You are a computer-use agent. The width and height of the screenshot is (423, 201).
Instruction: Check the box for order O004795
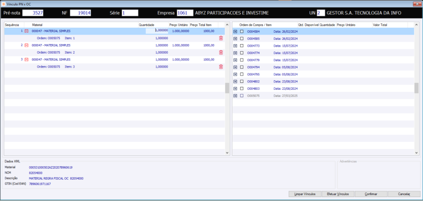pos(242,74)
